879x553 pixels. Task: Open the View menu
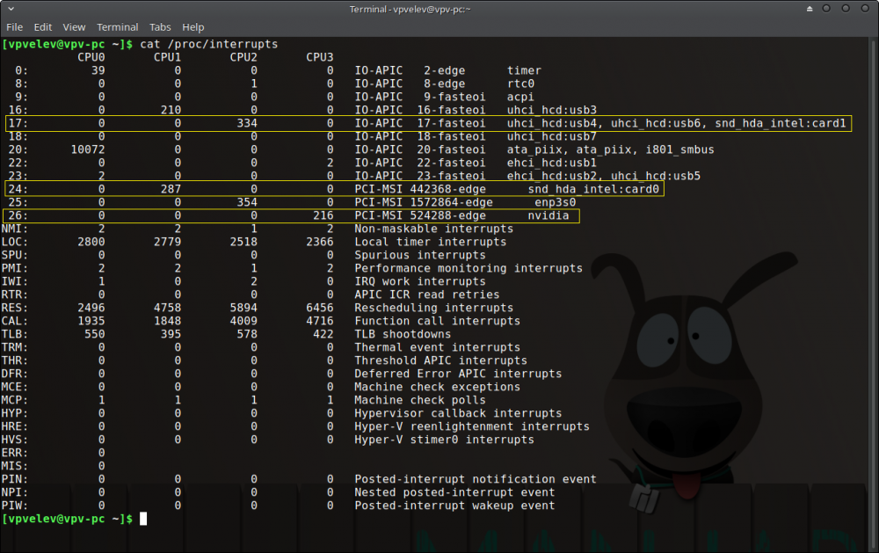coord(74,27)
